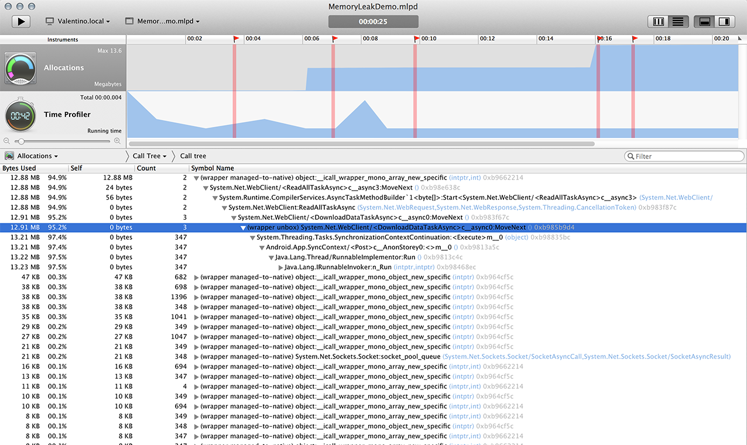Click the 00:00:25 elapsed time display
Image resolution: width=747 pixels, height=445 pixels.
(x=373, y=22)
